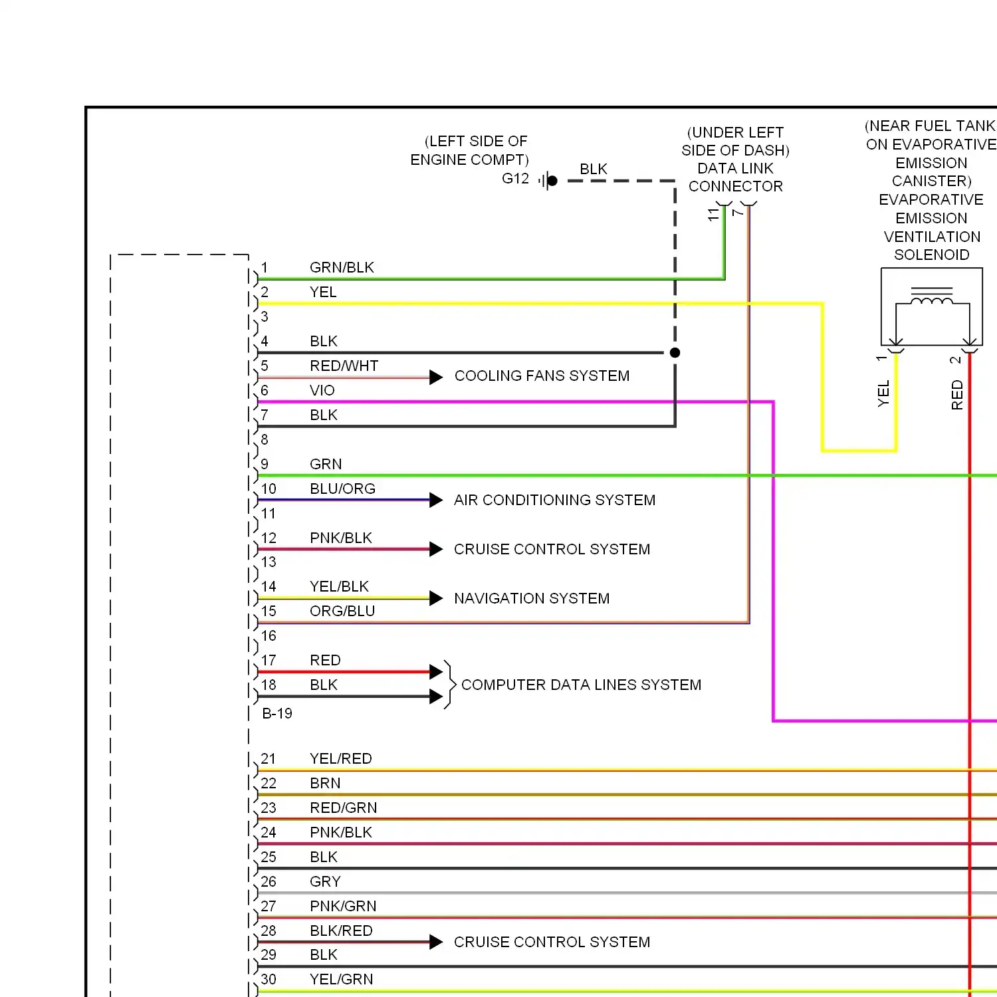Screen dimensions: 997x997
Task: Click the black splice dot on pin 4 wire
Action: 675,353
